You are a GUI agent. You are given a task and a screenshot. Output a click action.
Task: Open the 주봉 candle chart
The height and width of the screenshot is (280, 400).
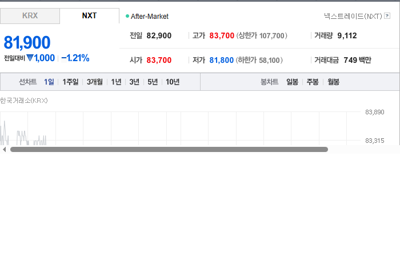click(313, 82)
